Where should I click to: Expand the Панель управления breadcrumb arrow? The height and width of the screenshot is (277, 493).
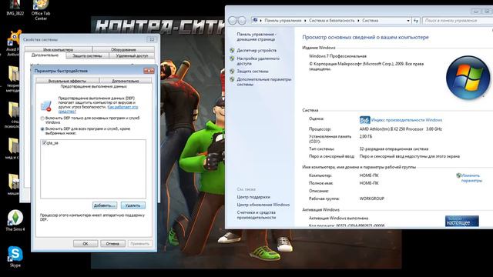(305, 21)
